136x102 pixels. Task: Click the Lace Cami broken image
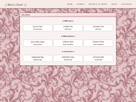pyautogui.click(x=38, y=26)
